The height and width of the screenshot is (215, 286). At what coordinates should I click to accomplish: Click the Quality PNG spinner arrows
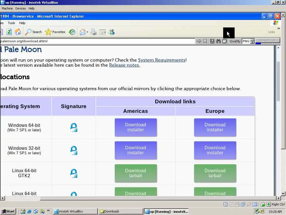point(252,41)
